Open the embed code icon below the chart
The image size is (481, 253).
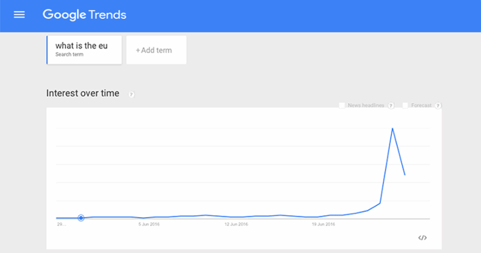point(422,237)
